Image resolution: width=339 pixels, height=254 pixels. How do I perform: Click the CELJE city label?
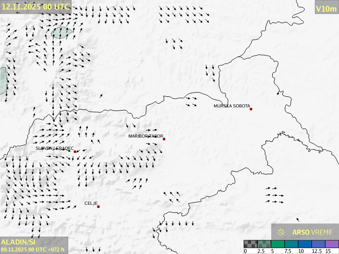[91, 203]
